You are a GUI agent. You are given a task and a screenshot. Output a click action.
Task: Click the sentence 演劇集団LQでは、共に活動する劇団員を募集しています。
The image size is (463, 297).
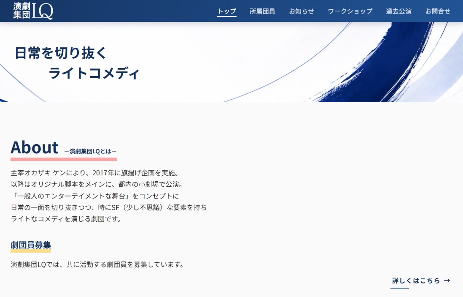pos(97,264)
